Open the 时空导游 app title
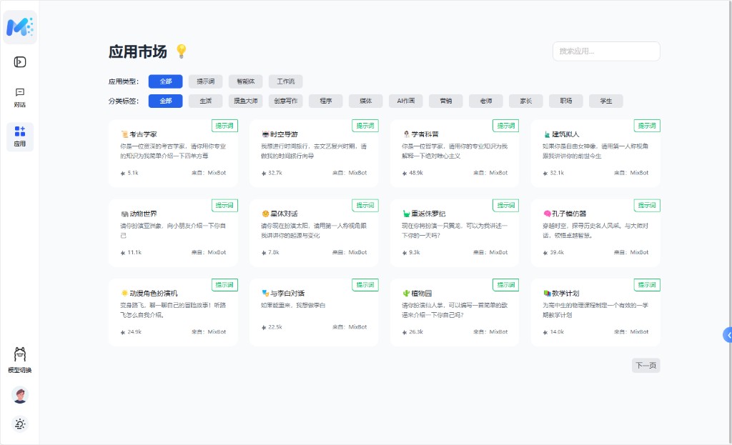Image resolution: width=732 pixels, height=445 pixels. coord(284,134)
